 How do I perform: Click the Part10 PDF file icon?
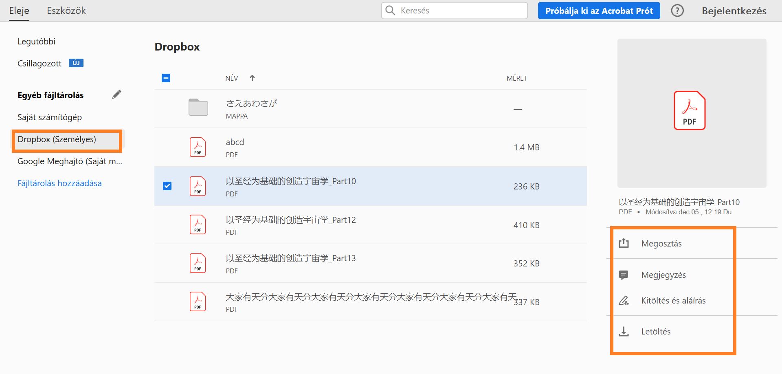(x=198, y=186)
